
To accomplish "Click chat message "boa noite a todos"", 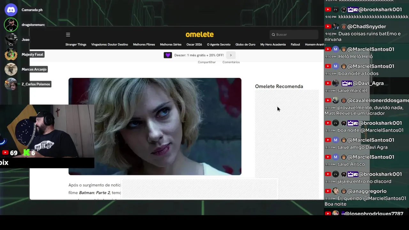I will 358,73.
